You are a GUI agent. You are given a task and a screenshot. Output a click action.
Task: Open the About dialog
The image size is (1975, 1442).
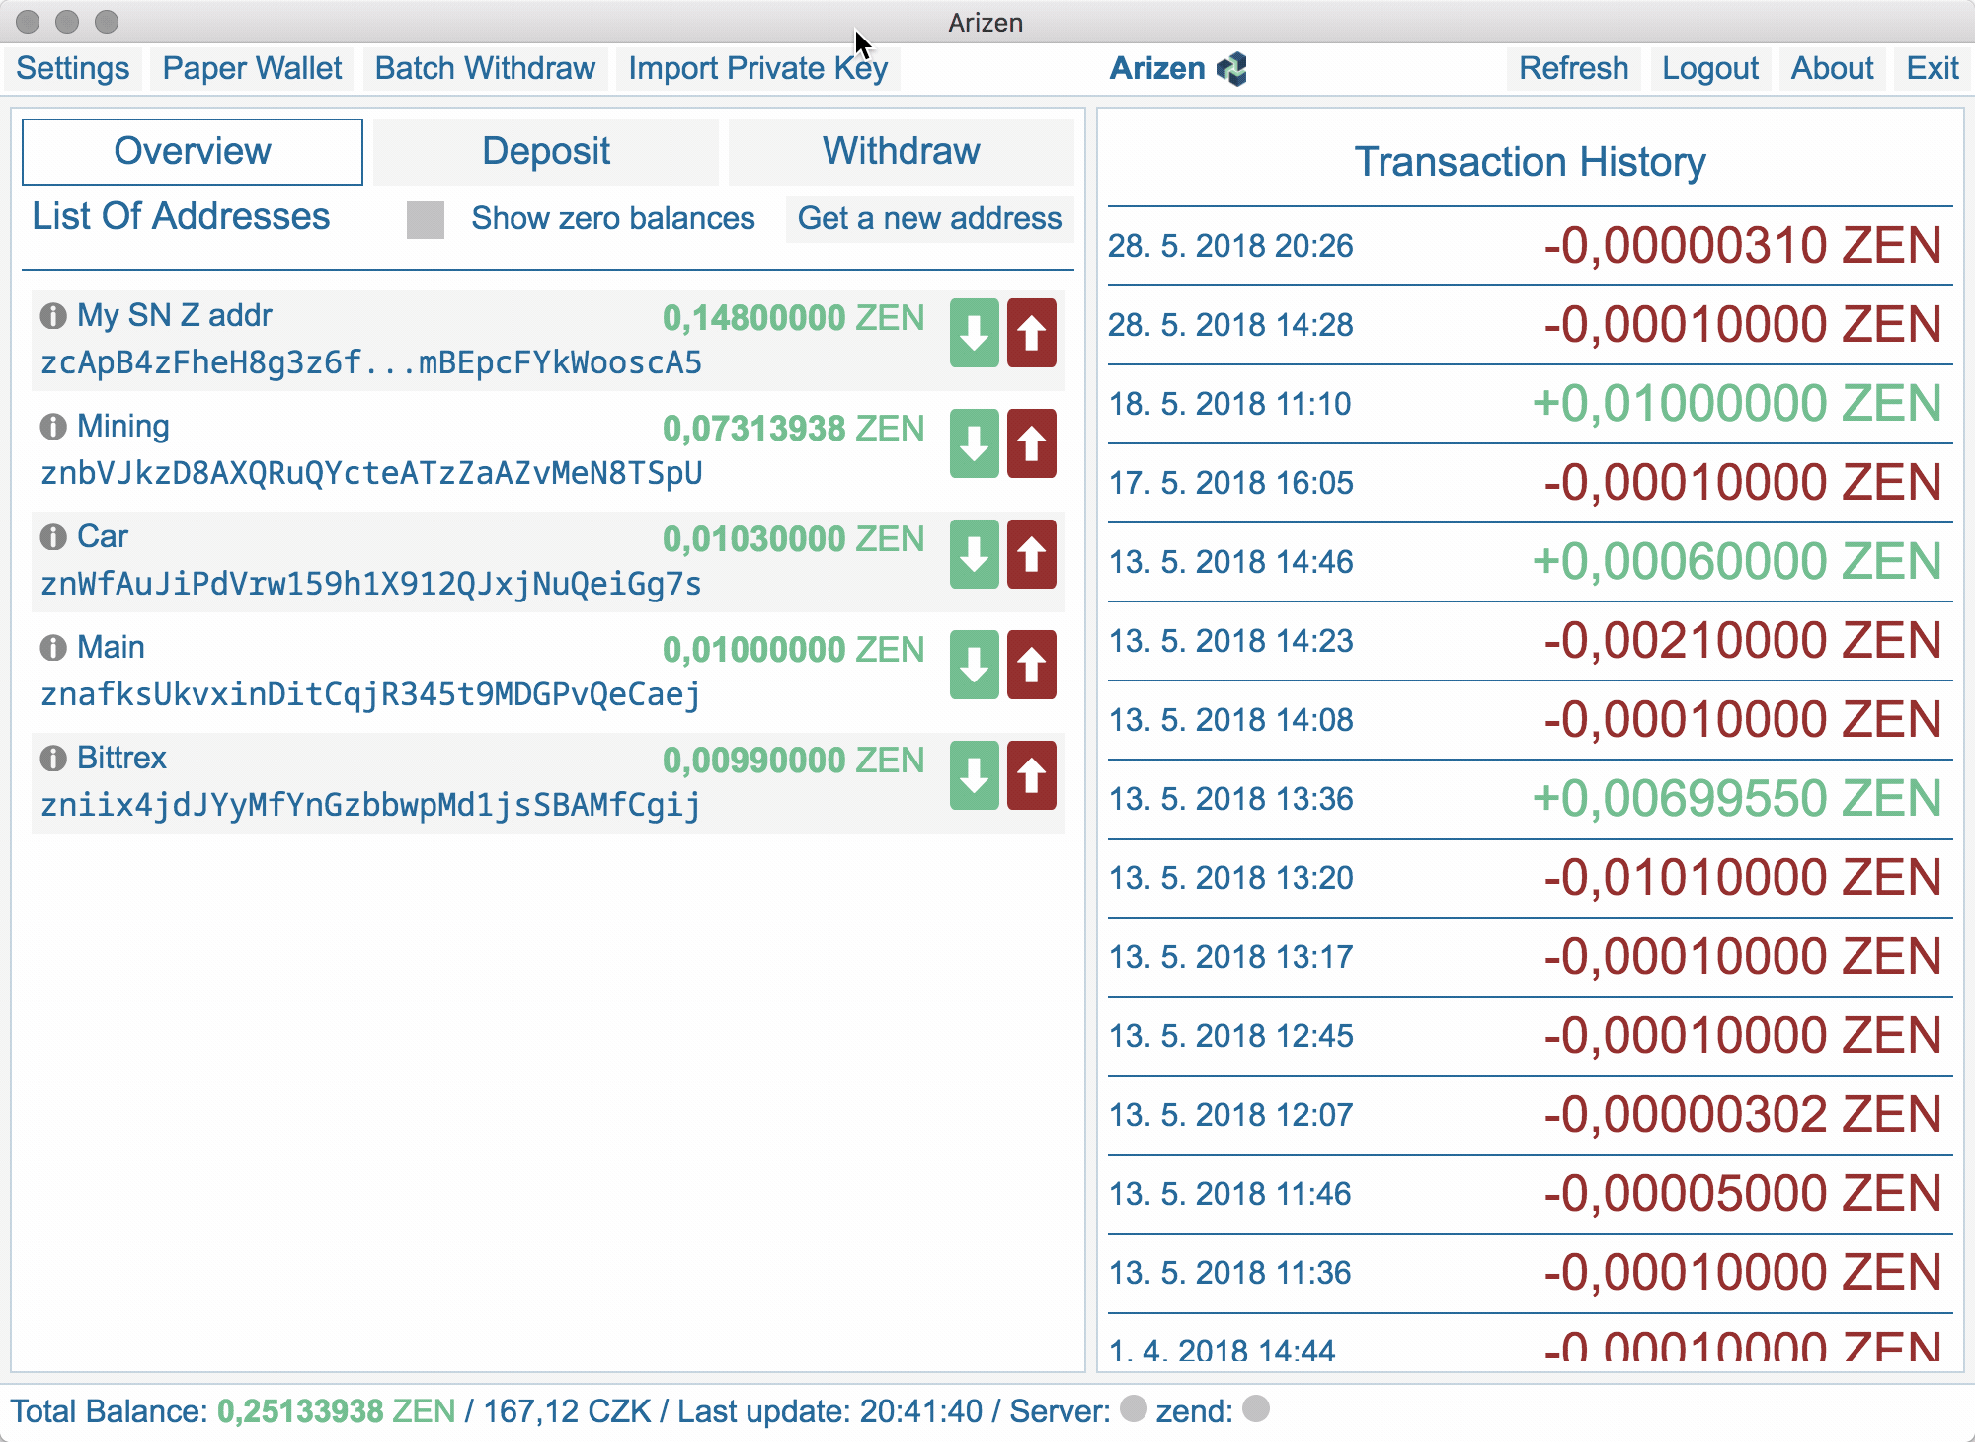1833,68
